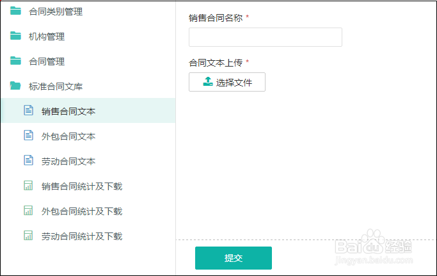Viewport: 437px width, 276px height.
Task: Click the 机构管理 folder icon
Action: coord(15,36)
